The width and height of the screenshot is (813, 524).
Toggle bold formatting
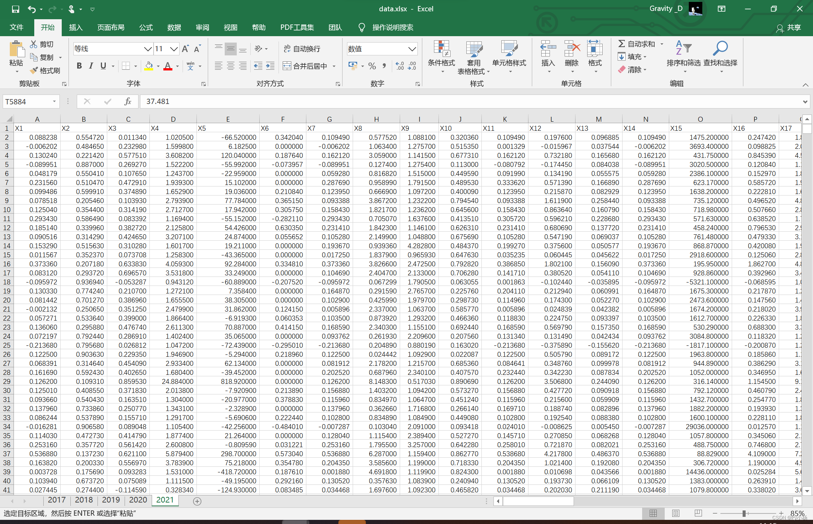click(x=79, y=66)
